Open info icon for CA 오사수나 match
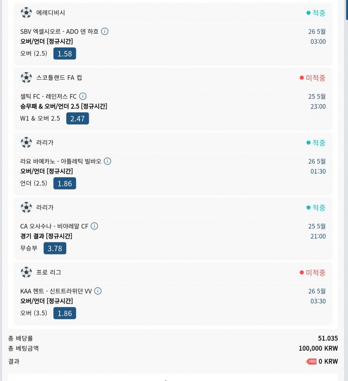Screen dimensions: 348x381 click(x=95, y=226)
